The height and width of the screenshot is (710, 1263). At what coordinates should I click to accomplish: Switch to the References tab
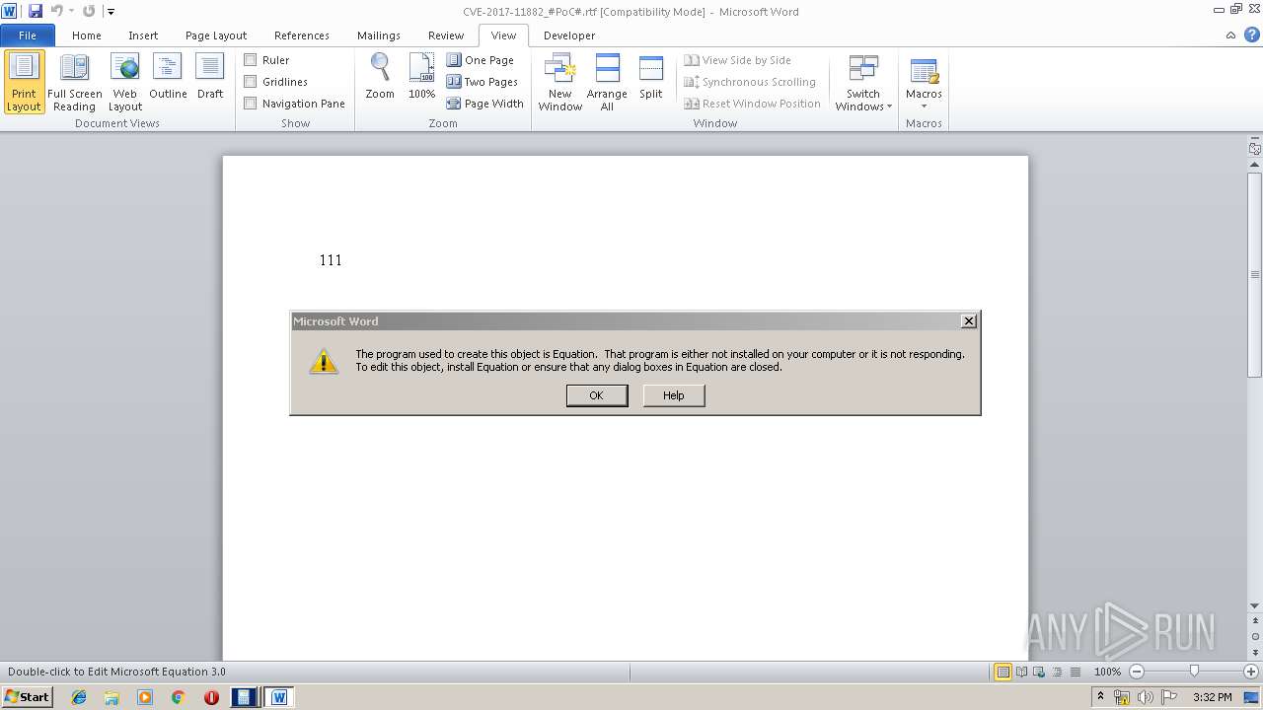coord(302,35)
